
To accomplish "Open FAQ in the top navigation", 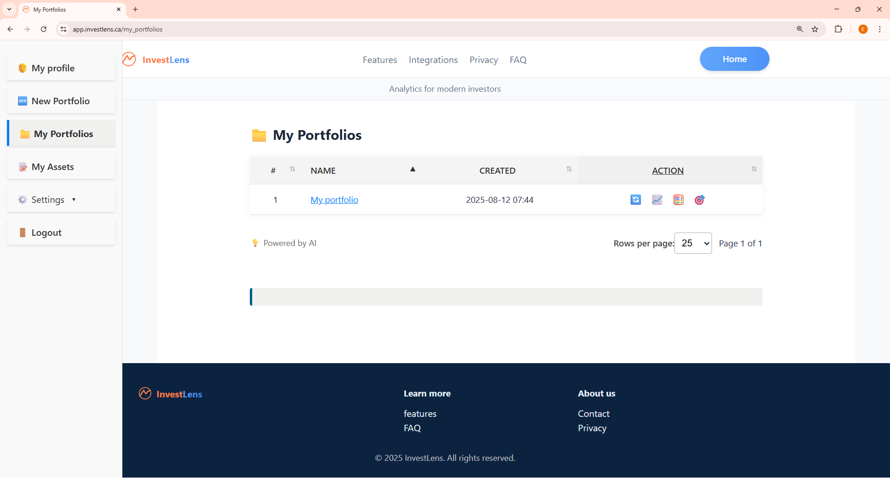I will click(518, 60).
